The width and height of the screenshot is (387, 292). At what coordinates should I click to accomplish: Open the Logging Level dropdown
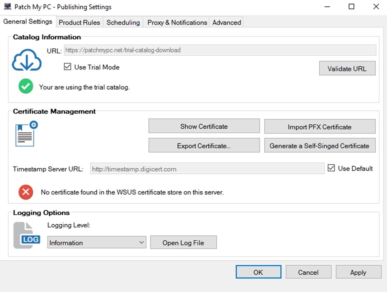coord(97,242)
